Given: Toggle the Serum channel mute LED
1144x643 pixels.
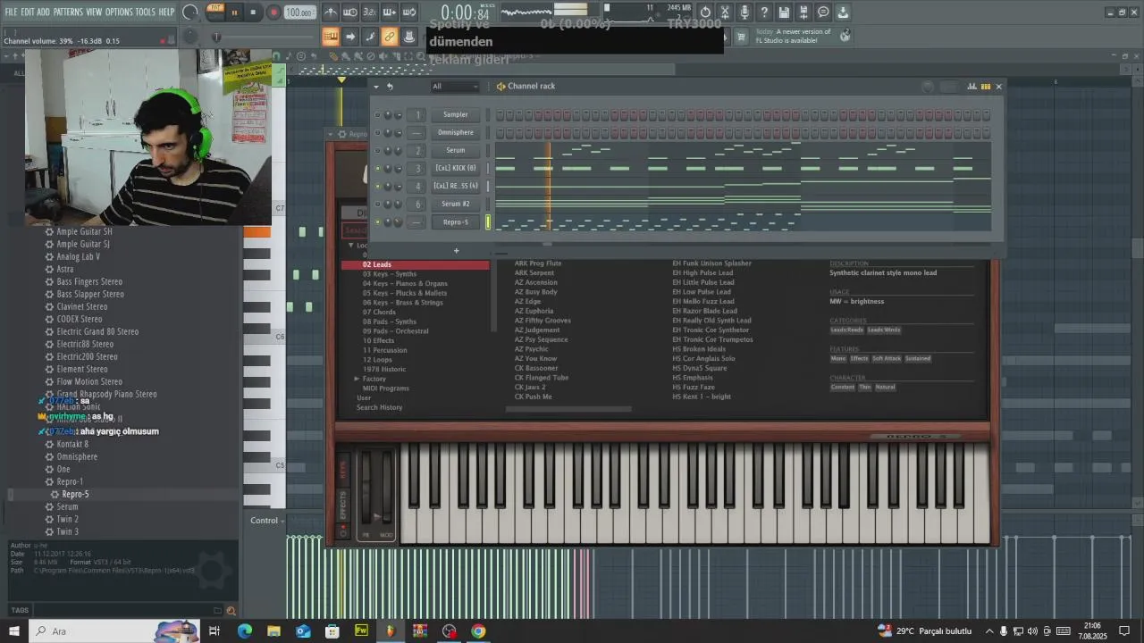Looking at the screenshot, I should 377,151.
